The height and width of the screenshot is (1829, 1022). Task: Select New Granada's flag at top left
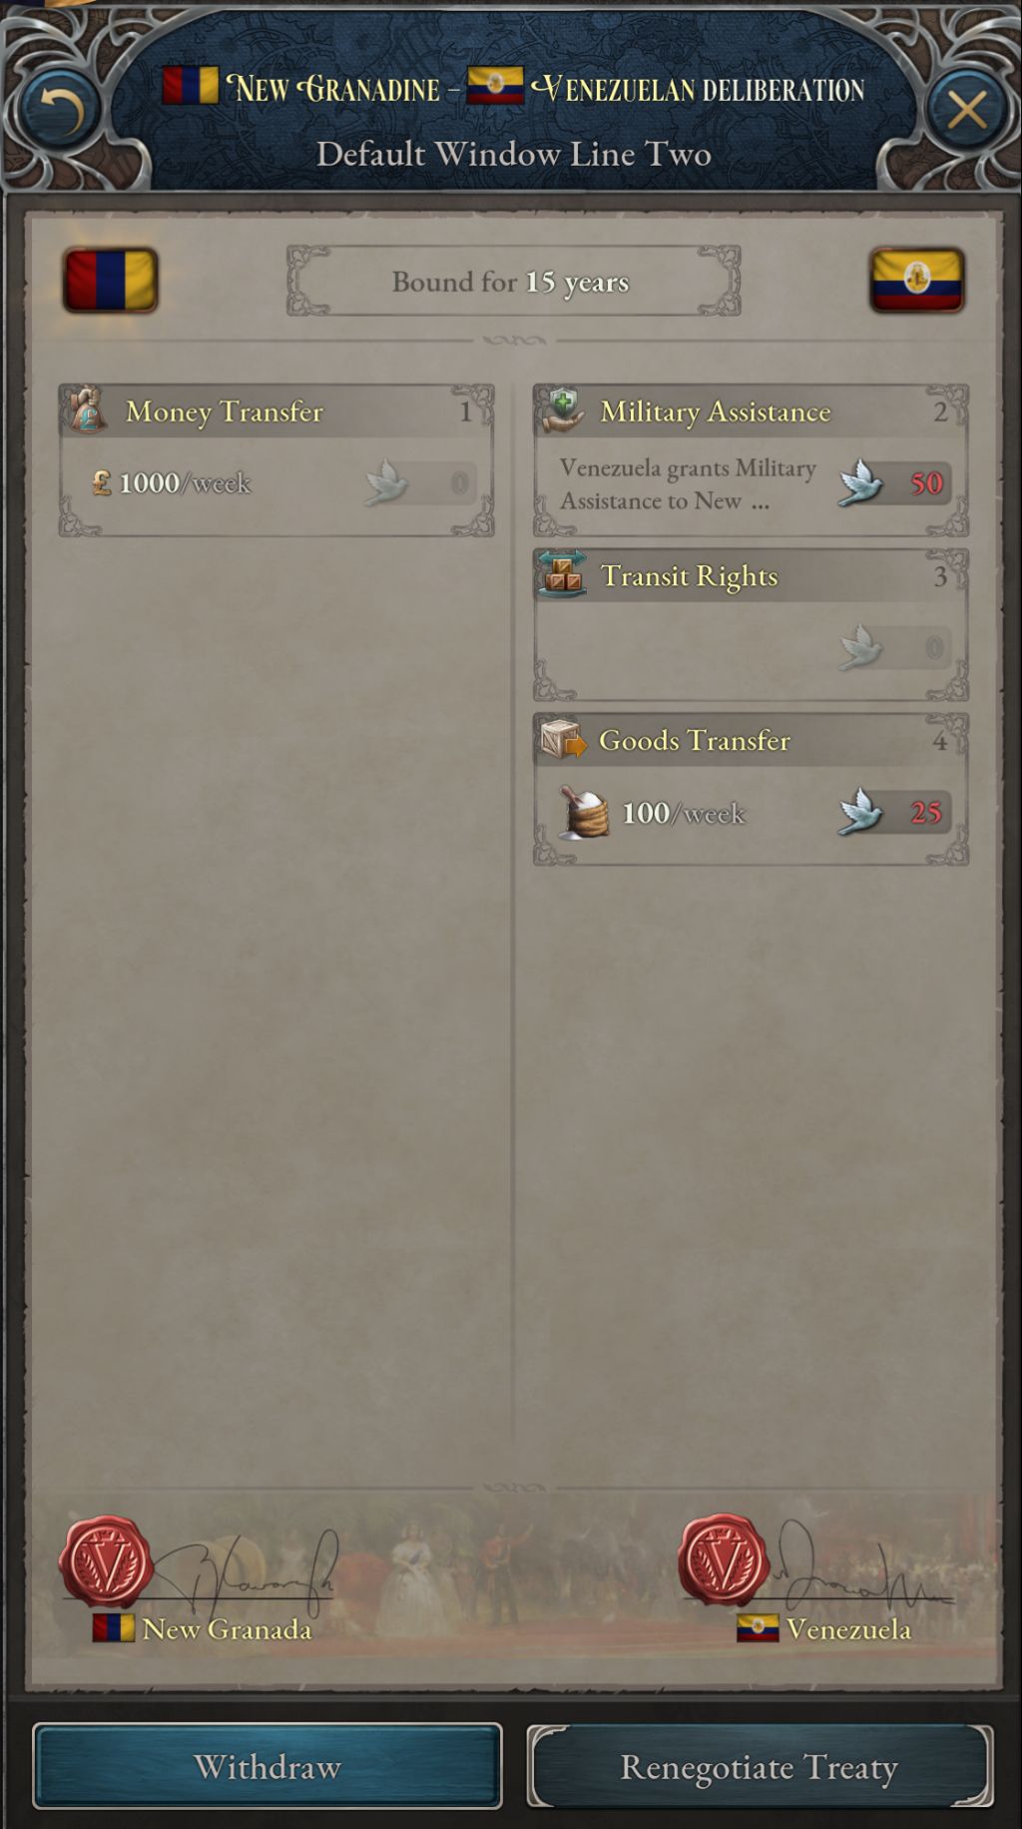(x=110, y=281)
